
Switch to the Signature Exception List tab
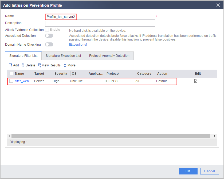click(63, 56)
